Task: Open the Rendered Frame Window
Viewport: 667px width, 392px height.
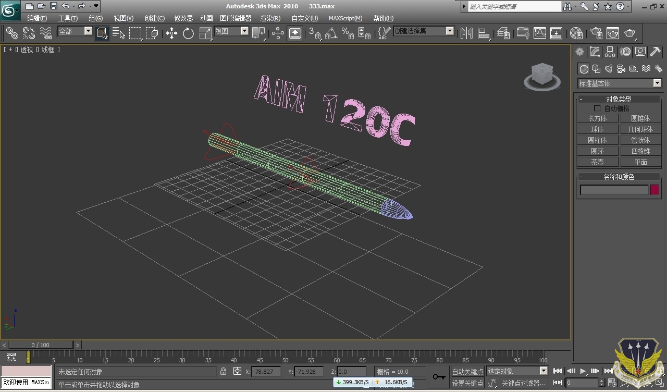Action: pos(612,33)
